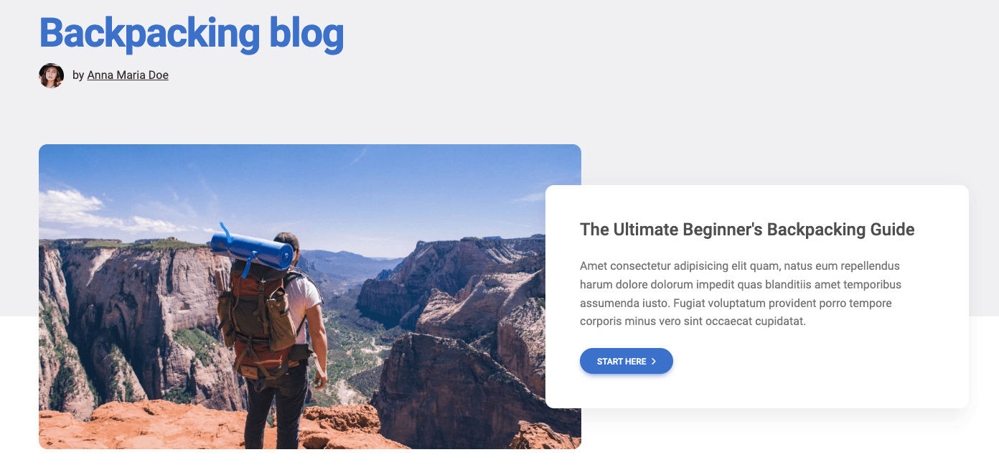The height and width of the screenshot is (475, 999).
Task: Click the blue rolled sleeping mat in photo
Action: [252, 249]
